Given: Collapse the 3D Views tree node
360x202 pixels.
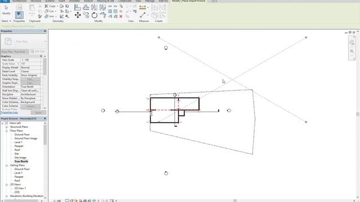Looking at the screenshot, I should (x=7, y=185).
